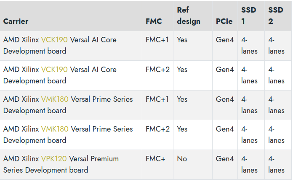This screenshot has width=293, height=181.
Task: Click the SSD 1 lanes cell for VPK120
Action: 249,165
